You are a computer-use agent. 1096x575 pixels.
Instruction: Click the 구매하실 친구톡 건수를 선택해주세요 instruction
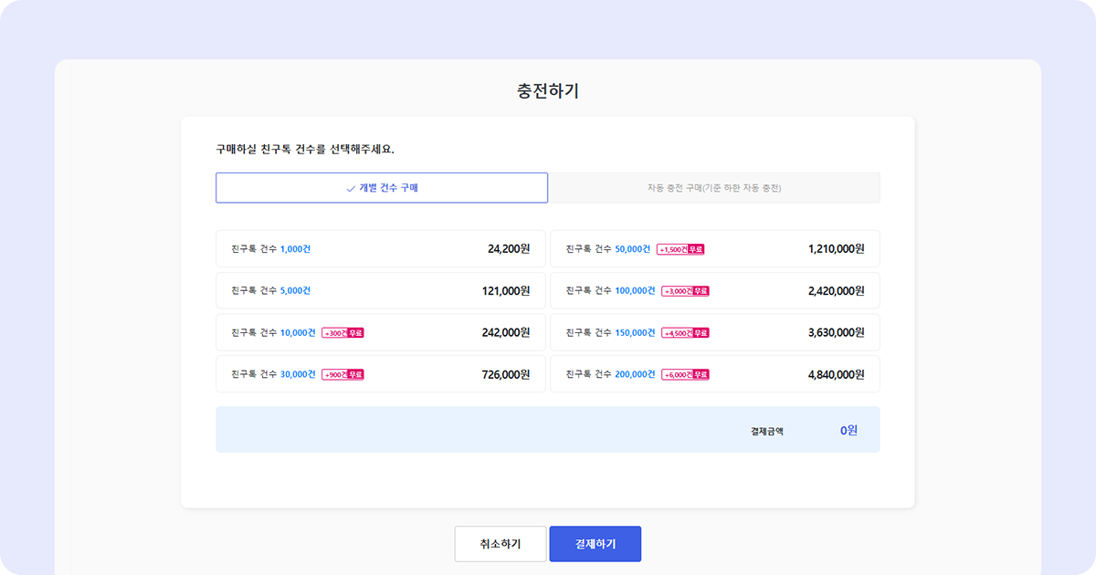[x=305, y=149]
